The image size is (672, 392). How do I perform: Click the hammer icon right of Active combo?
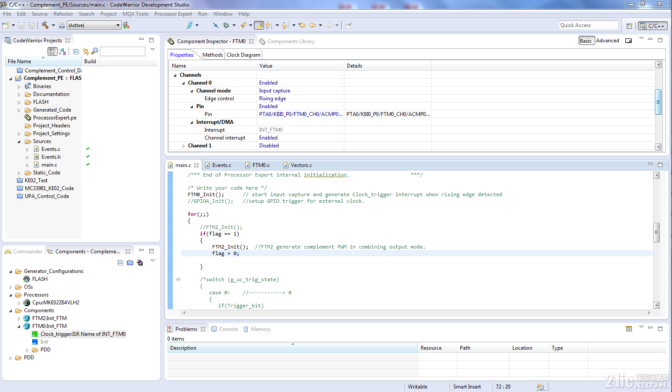tap(126, 25)
